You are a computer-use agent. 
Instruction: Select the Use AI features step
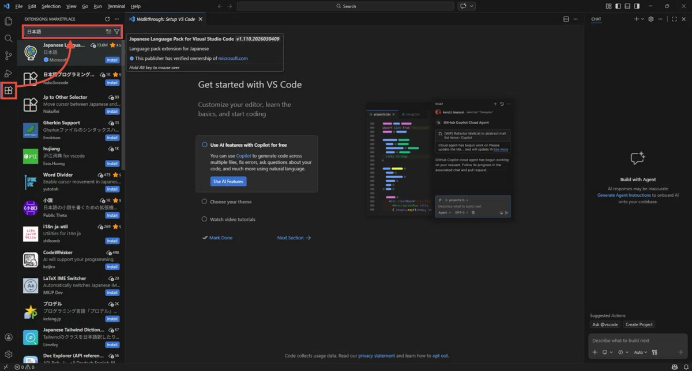[257, 163]
